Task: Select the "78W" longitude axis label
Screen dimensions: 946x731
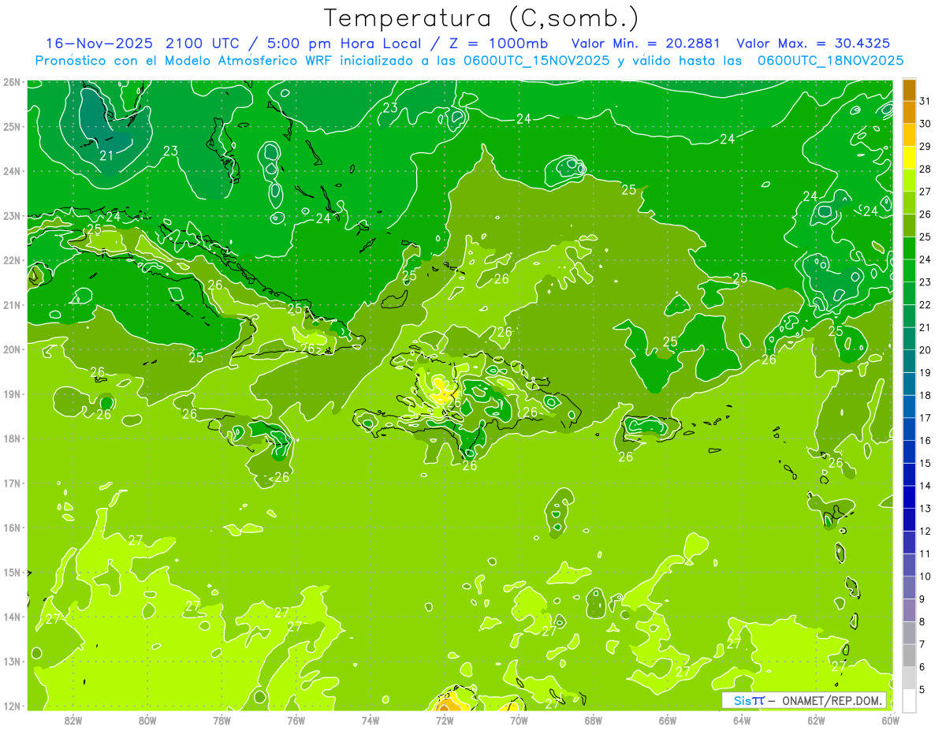Action: coord(222,720)
